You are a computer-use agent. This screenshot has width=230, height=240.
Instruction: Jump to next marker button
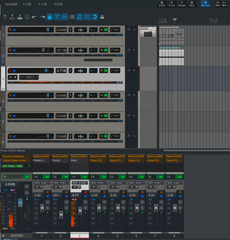(224, 4)
